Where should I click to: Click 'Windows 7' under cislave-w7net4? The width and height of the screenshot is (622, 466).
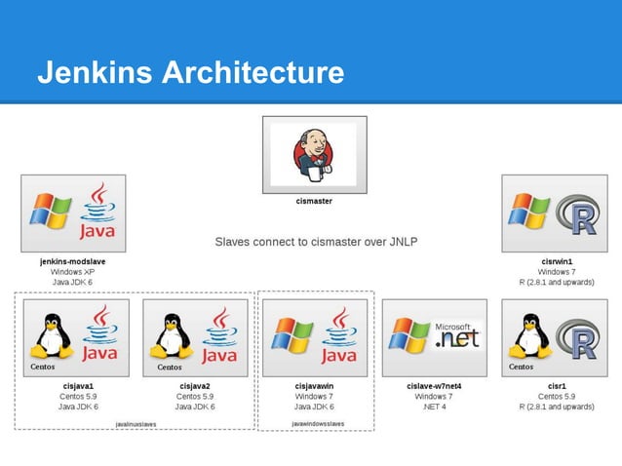tap(434, 397)
